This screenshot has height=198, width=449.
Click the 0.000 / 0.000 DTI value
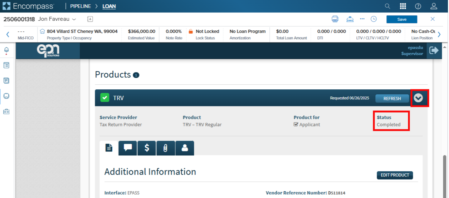[x=332, y=31]
